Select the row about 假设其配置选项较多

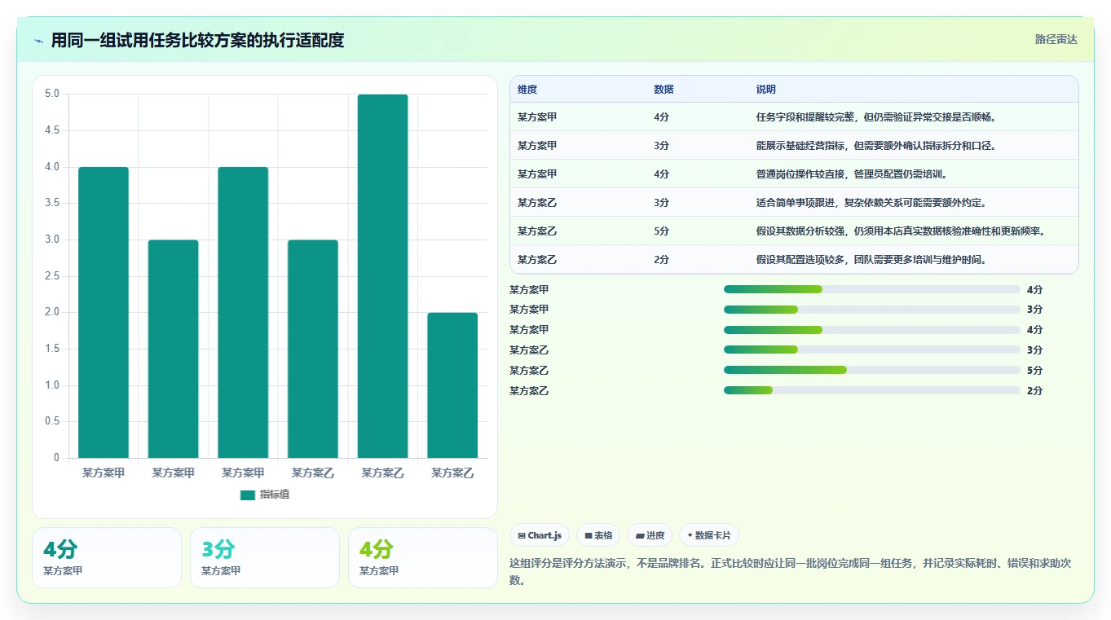pos(794,259)
